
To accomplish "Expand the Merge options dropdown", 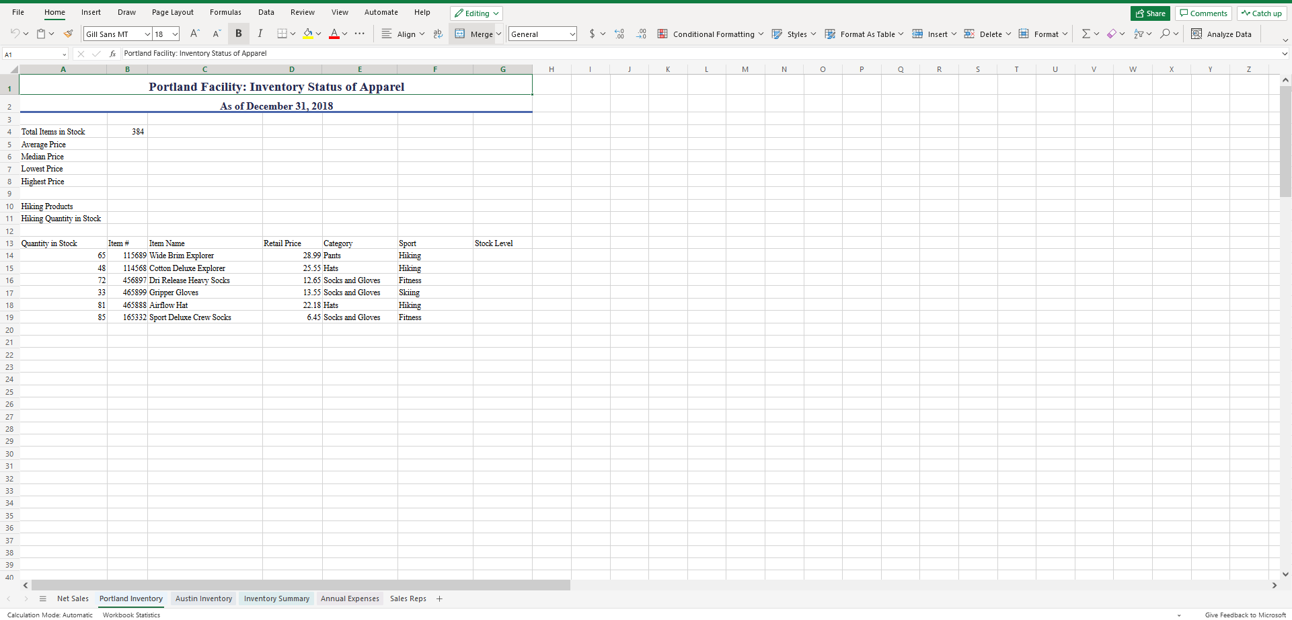I will click(500, 34).
